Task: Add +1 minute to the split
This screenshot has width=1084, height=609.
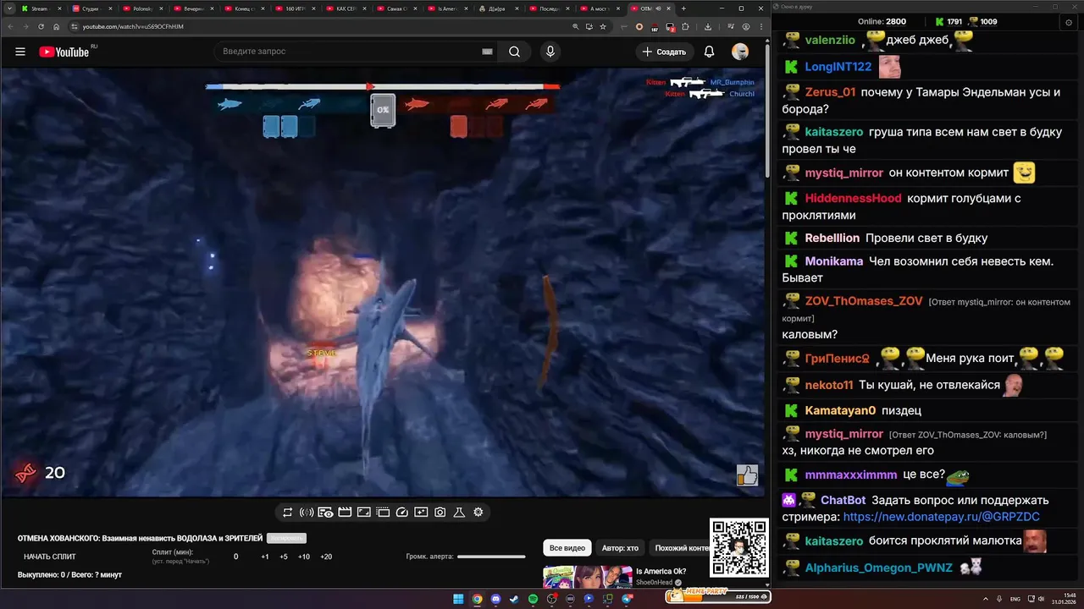Action: pos(265,557)
